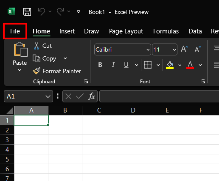Open the Clipboard pane dialog launcher
Viewport: 219px width, 181px height.
86,82
